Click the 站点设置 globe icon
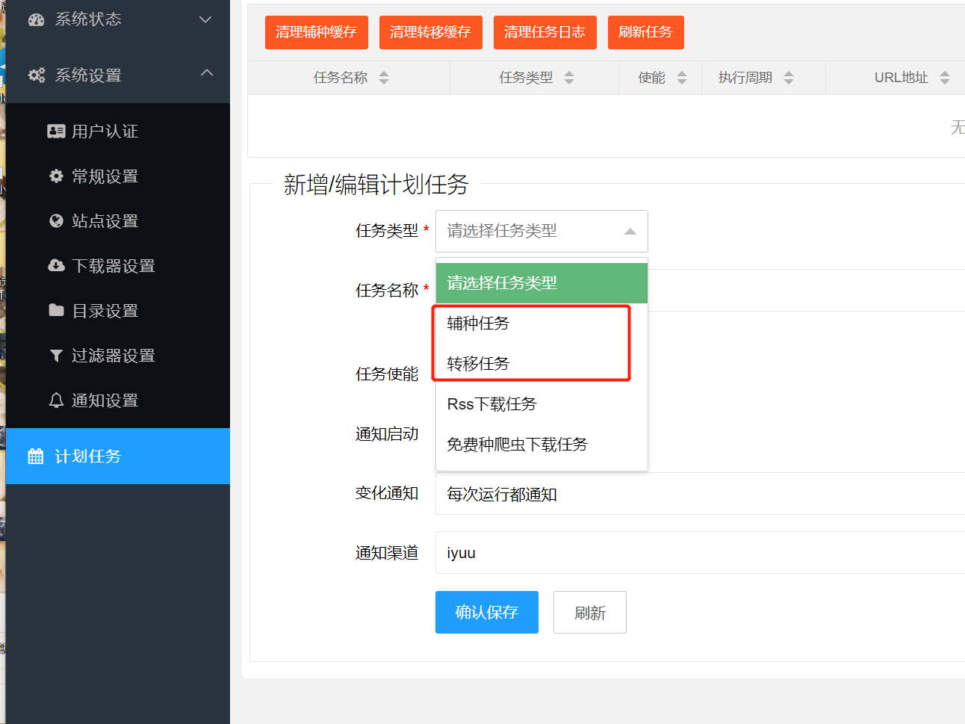This screenshot has width=965, height=724. point(56,221)
